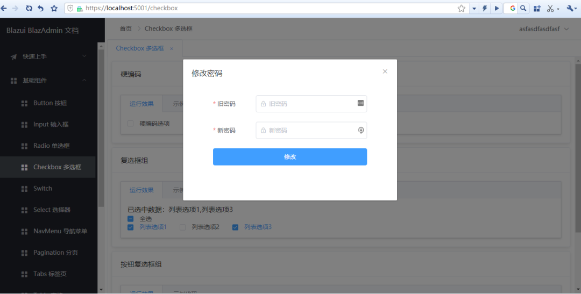Click the lightning bolt toolbar icon
The width and height of the screenshot is (581, 294).
pyautogui.click(x=485, y=8)
